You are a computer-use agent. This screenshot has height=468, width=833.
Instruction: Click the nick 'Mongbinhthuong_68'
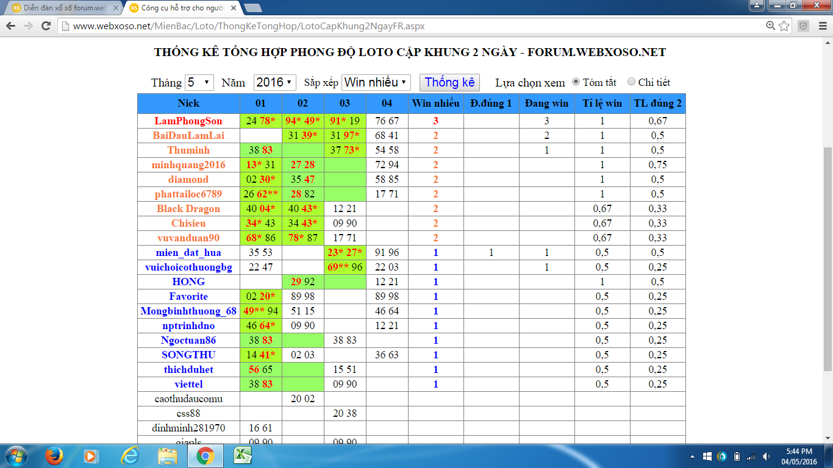tap(188, 311)
